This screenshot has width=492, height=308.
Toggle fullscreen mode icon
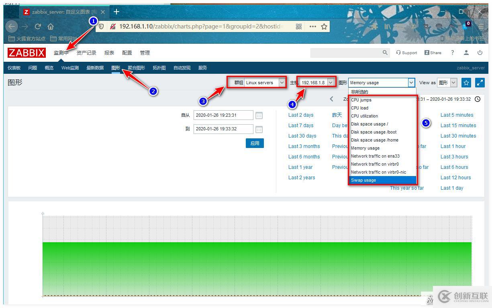(x=480, y=83)
